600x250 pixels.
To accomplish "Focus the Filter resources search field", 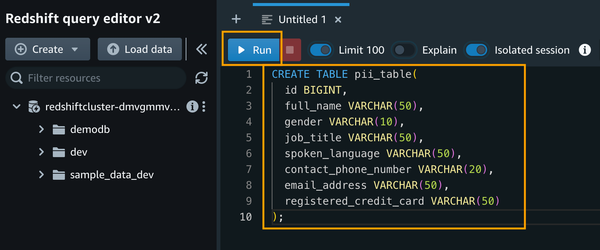I will tap(96, 78).
